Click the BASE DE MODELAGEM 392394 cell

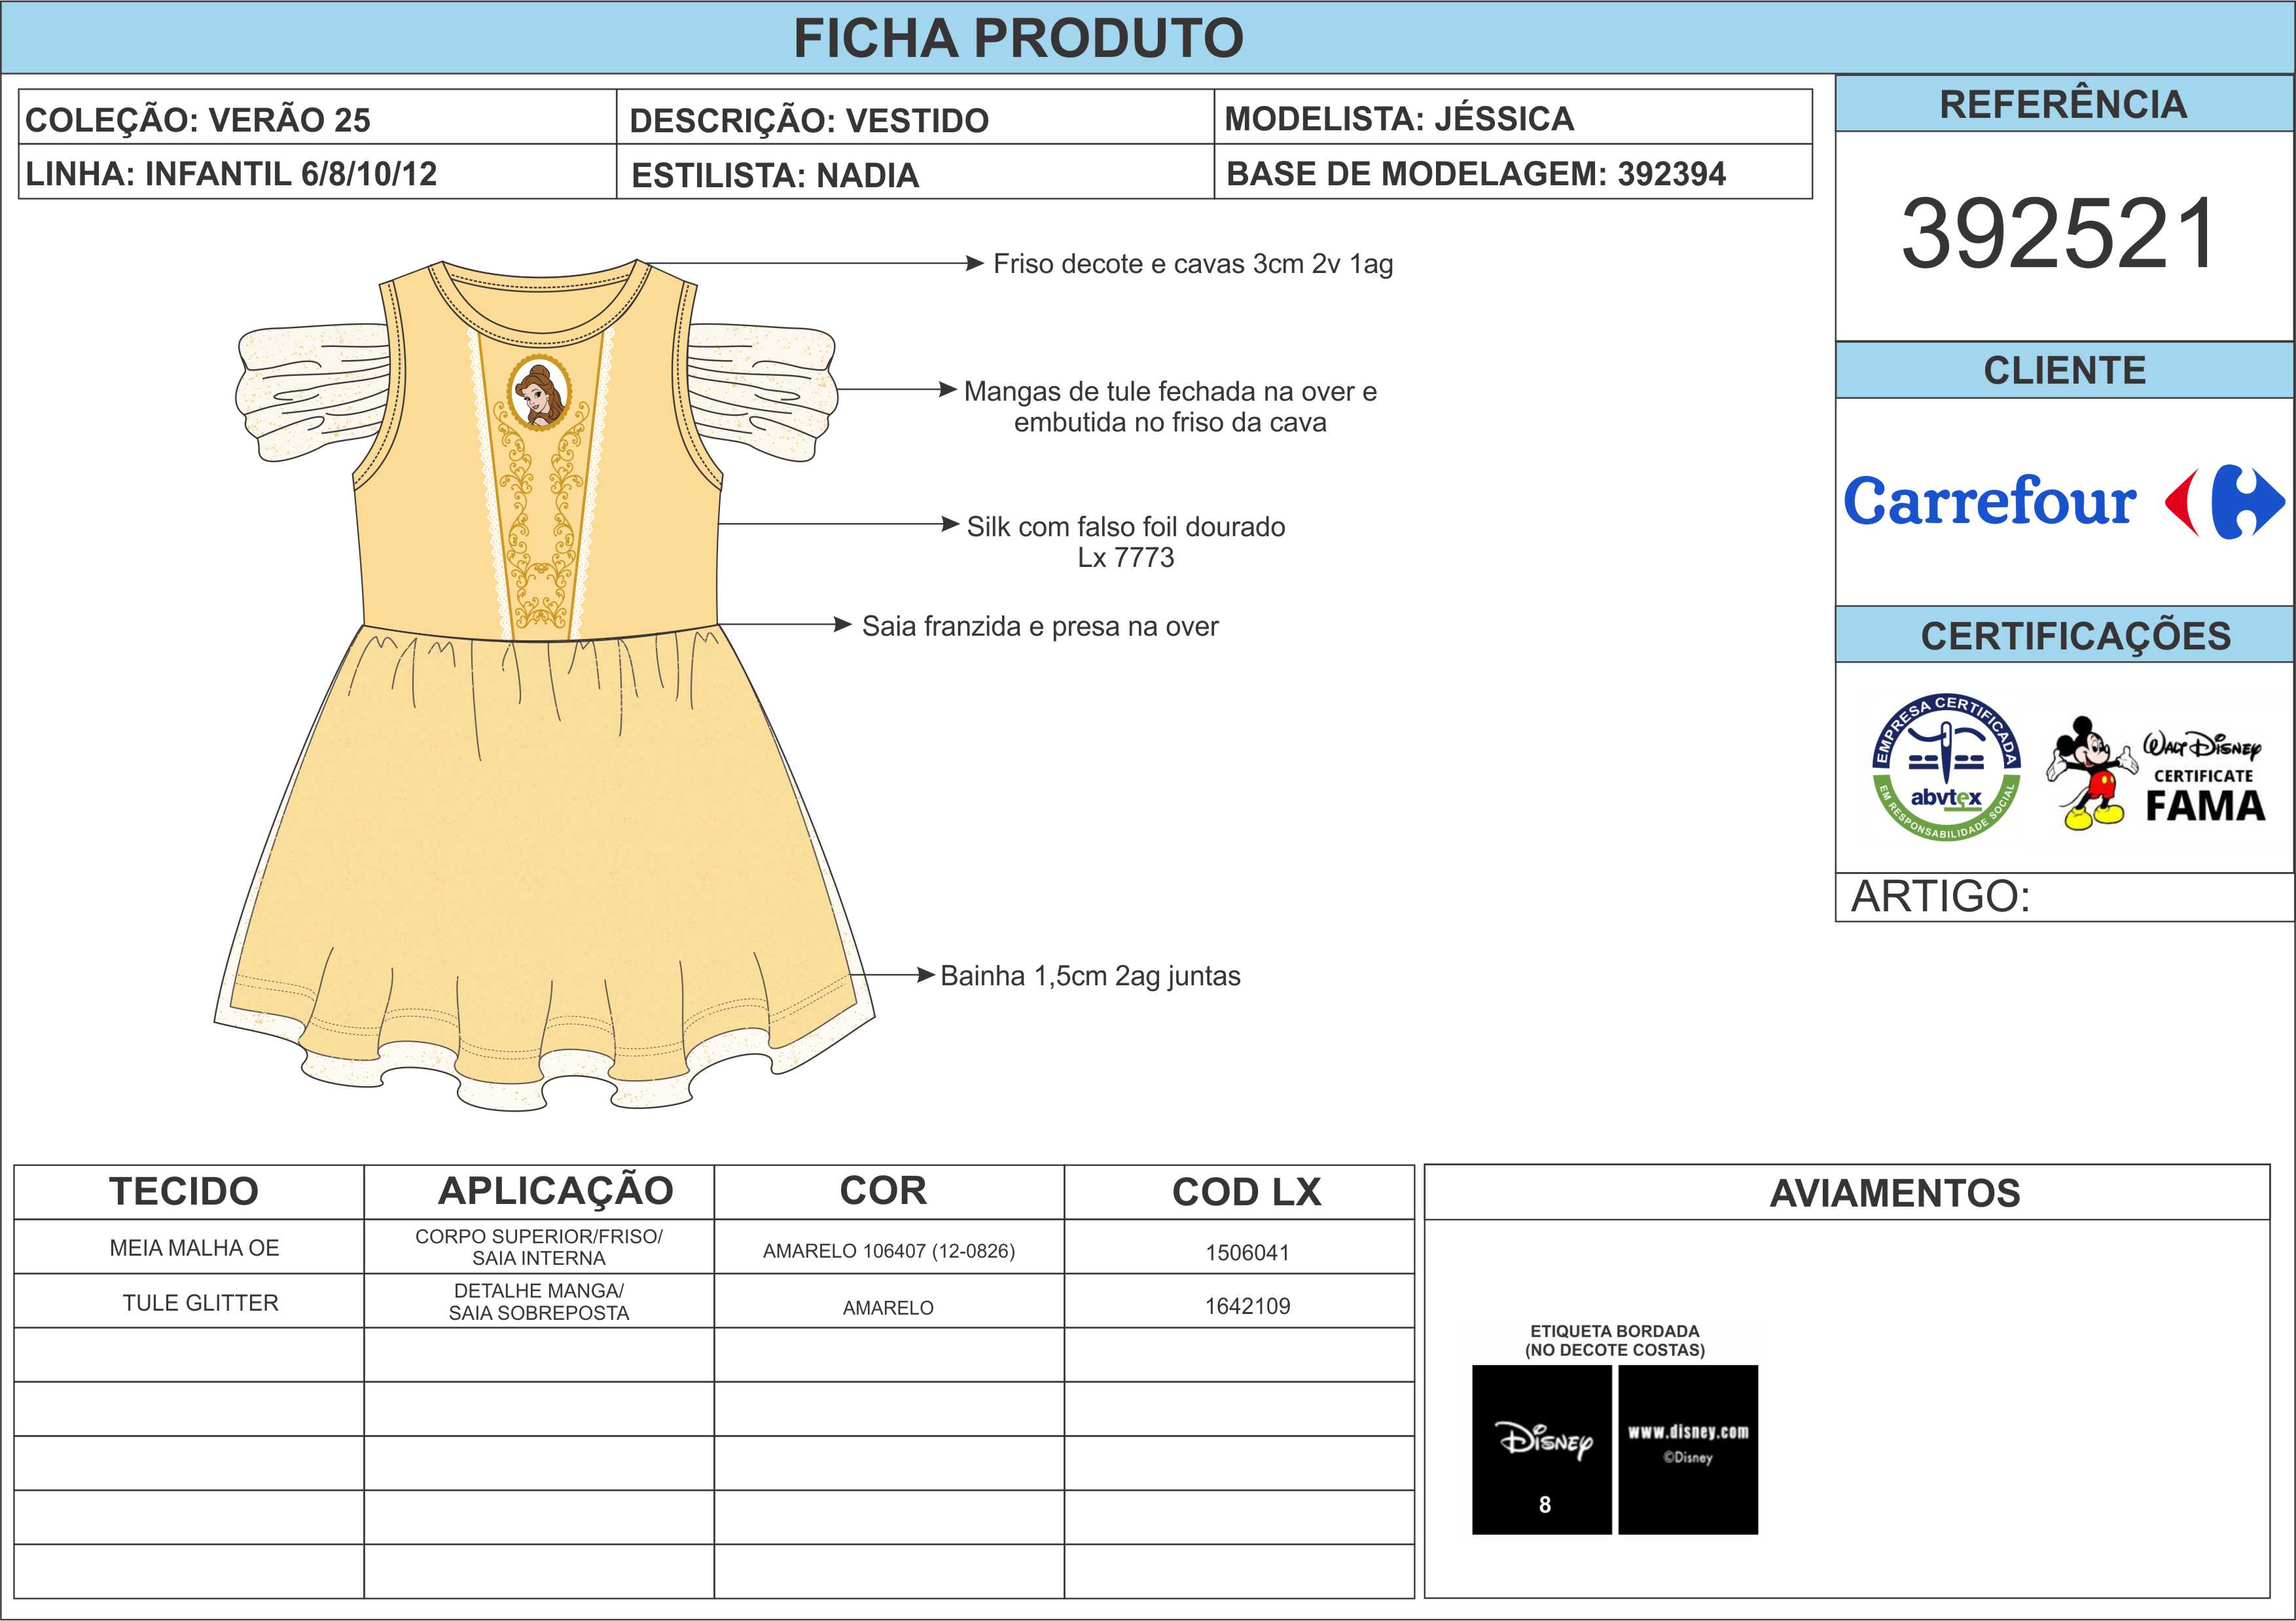[1476, 174]
